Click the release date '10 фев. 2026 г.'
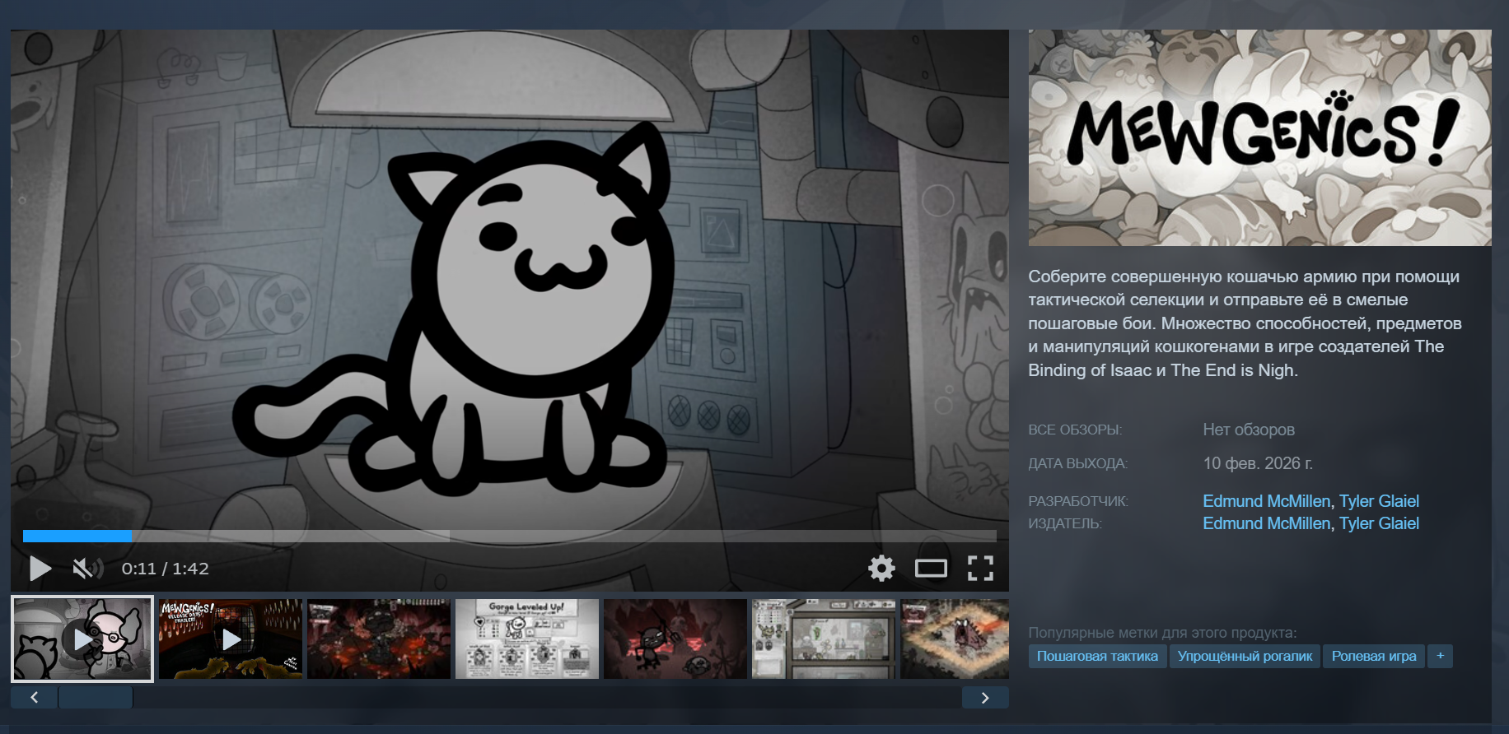 (x=1258, y=463)
